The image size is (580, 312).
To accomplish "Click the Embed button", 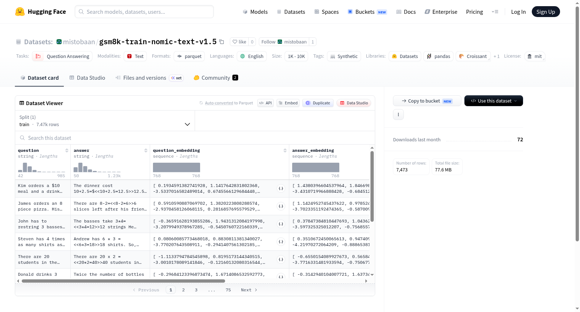I will tap(288, 103).
